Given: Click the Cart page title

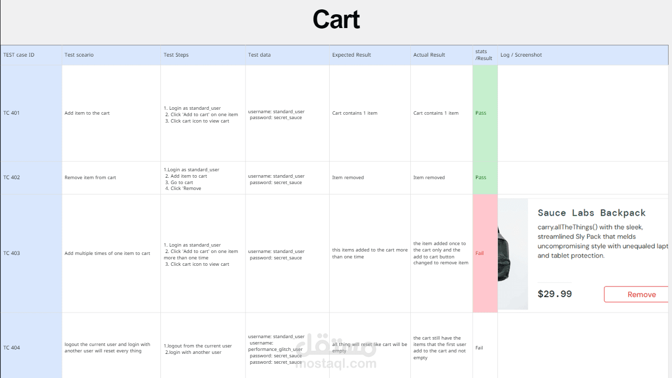Looking at the screenshot, I should pyautogui.click(x=336, y=20).
